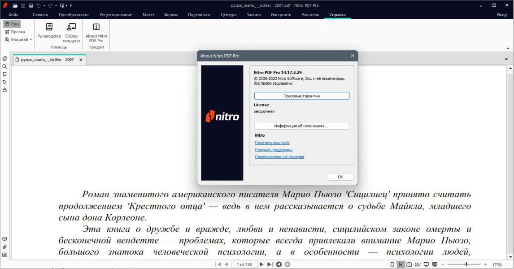Switch to the Формы tab
Viewport: 514px width, 269px height.
click(x=171, y=15)
